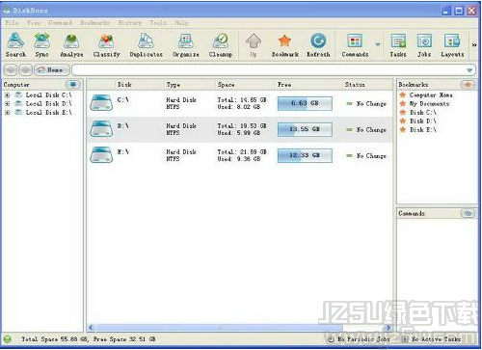482x350 pixels.
Task: Open the Command menu
Action: tap(60, 23)
